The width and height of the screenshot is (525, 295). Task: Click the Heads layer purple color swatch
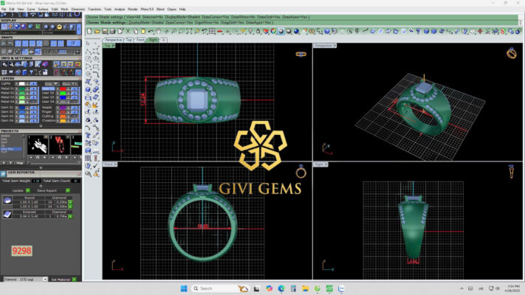63,108
